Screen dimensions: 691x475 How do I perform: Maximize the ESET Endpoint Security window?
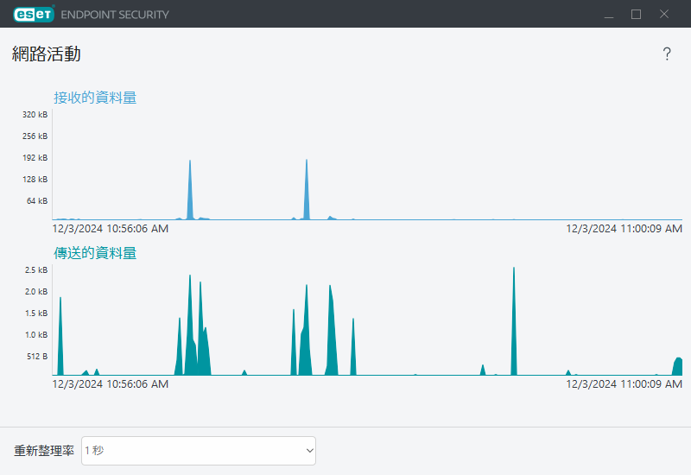(637, 14)
